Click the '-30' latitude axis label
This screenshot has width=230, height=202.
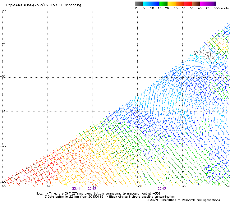(x=3, y=10)
